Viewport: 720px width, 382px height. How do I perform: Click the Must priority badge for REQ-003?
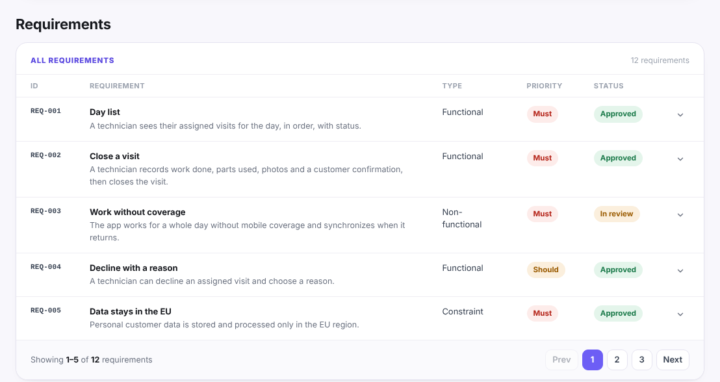(543, 214)
